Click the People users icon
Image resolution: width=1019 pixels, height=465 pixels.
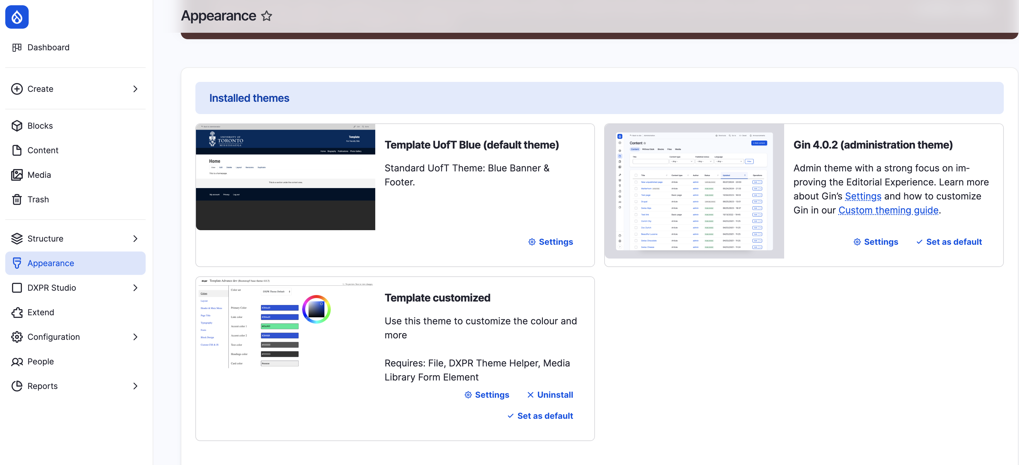tap(17, 361)
